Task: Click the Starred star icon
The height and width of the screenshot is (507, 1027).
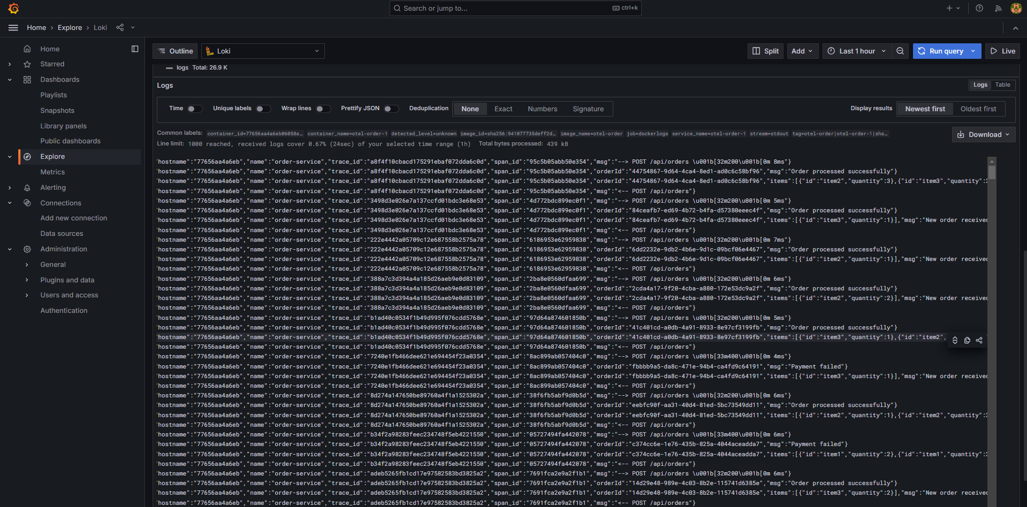Action: click(27, 64)
